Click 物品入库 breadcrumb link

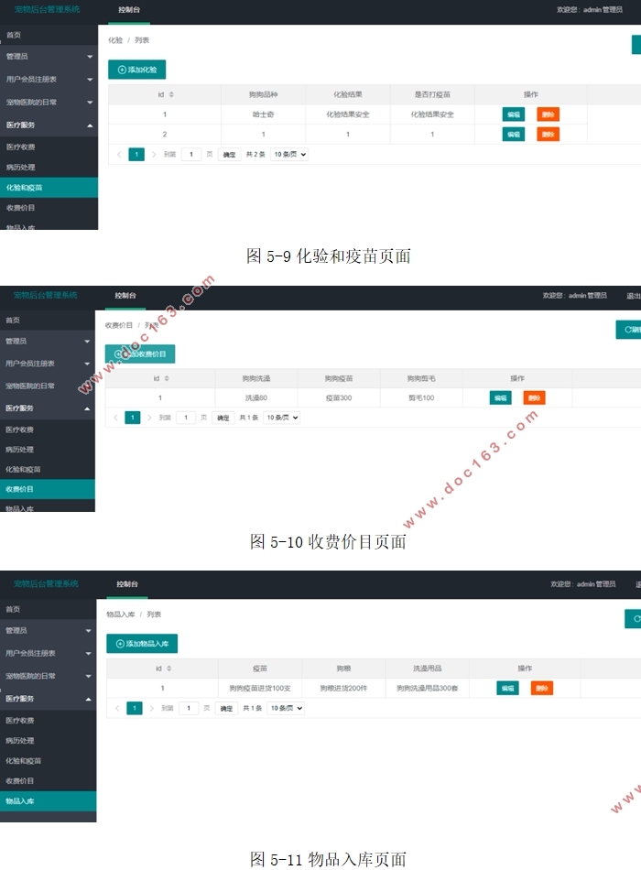point(121,614)
